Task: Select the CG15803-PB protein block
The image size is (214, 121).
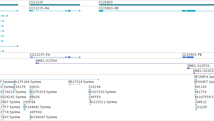Action: (188, 57)
